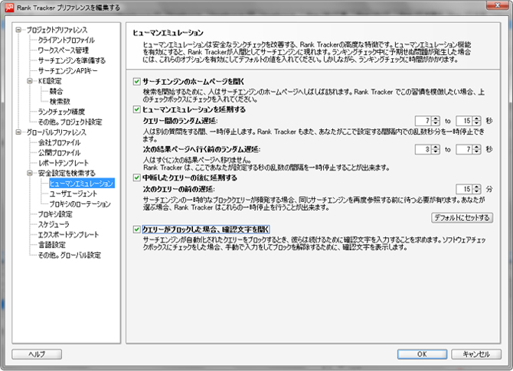The image size is (513, 371).
Task: Toggle ヒューマンエミュレーションを延期する checkbox
Action: [137, 109]
